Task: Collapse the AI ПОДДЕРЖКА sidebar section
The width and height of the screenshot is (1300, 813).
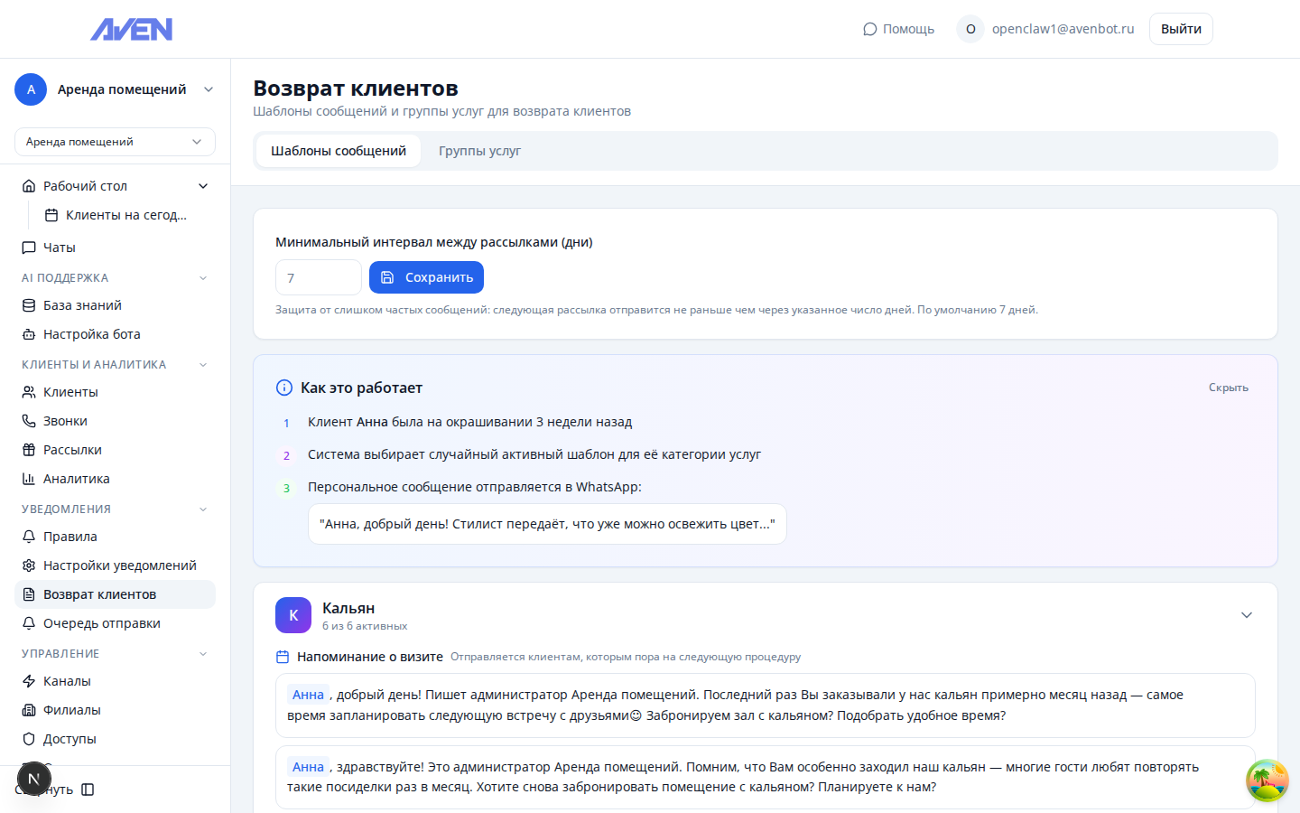Action: tap(203, 278)
